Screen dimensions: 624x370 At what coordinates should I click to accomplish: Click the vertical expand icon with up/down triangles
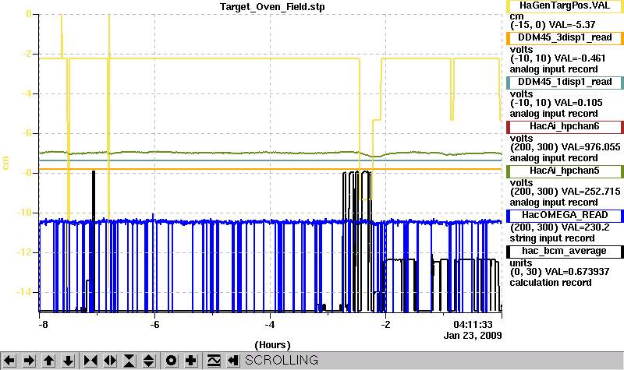coord(149,361)
